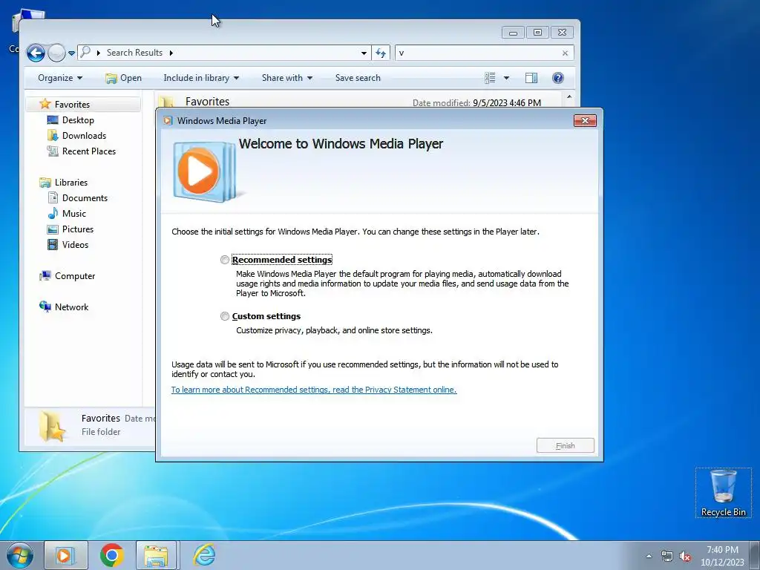Open the Pictures library
The height and width of the screenshot is (570, 760).
[77, 229]
